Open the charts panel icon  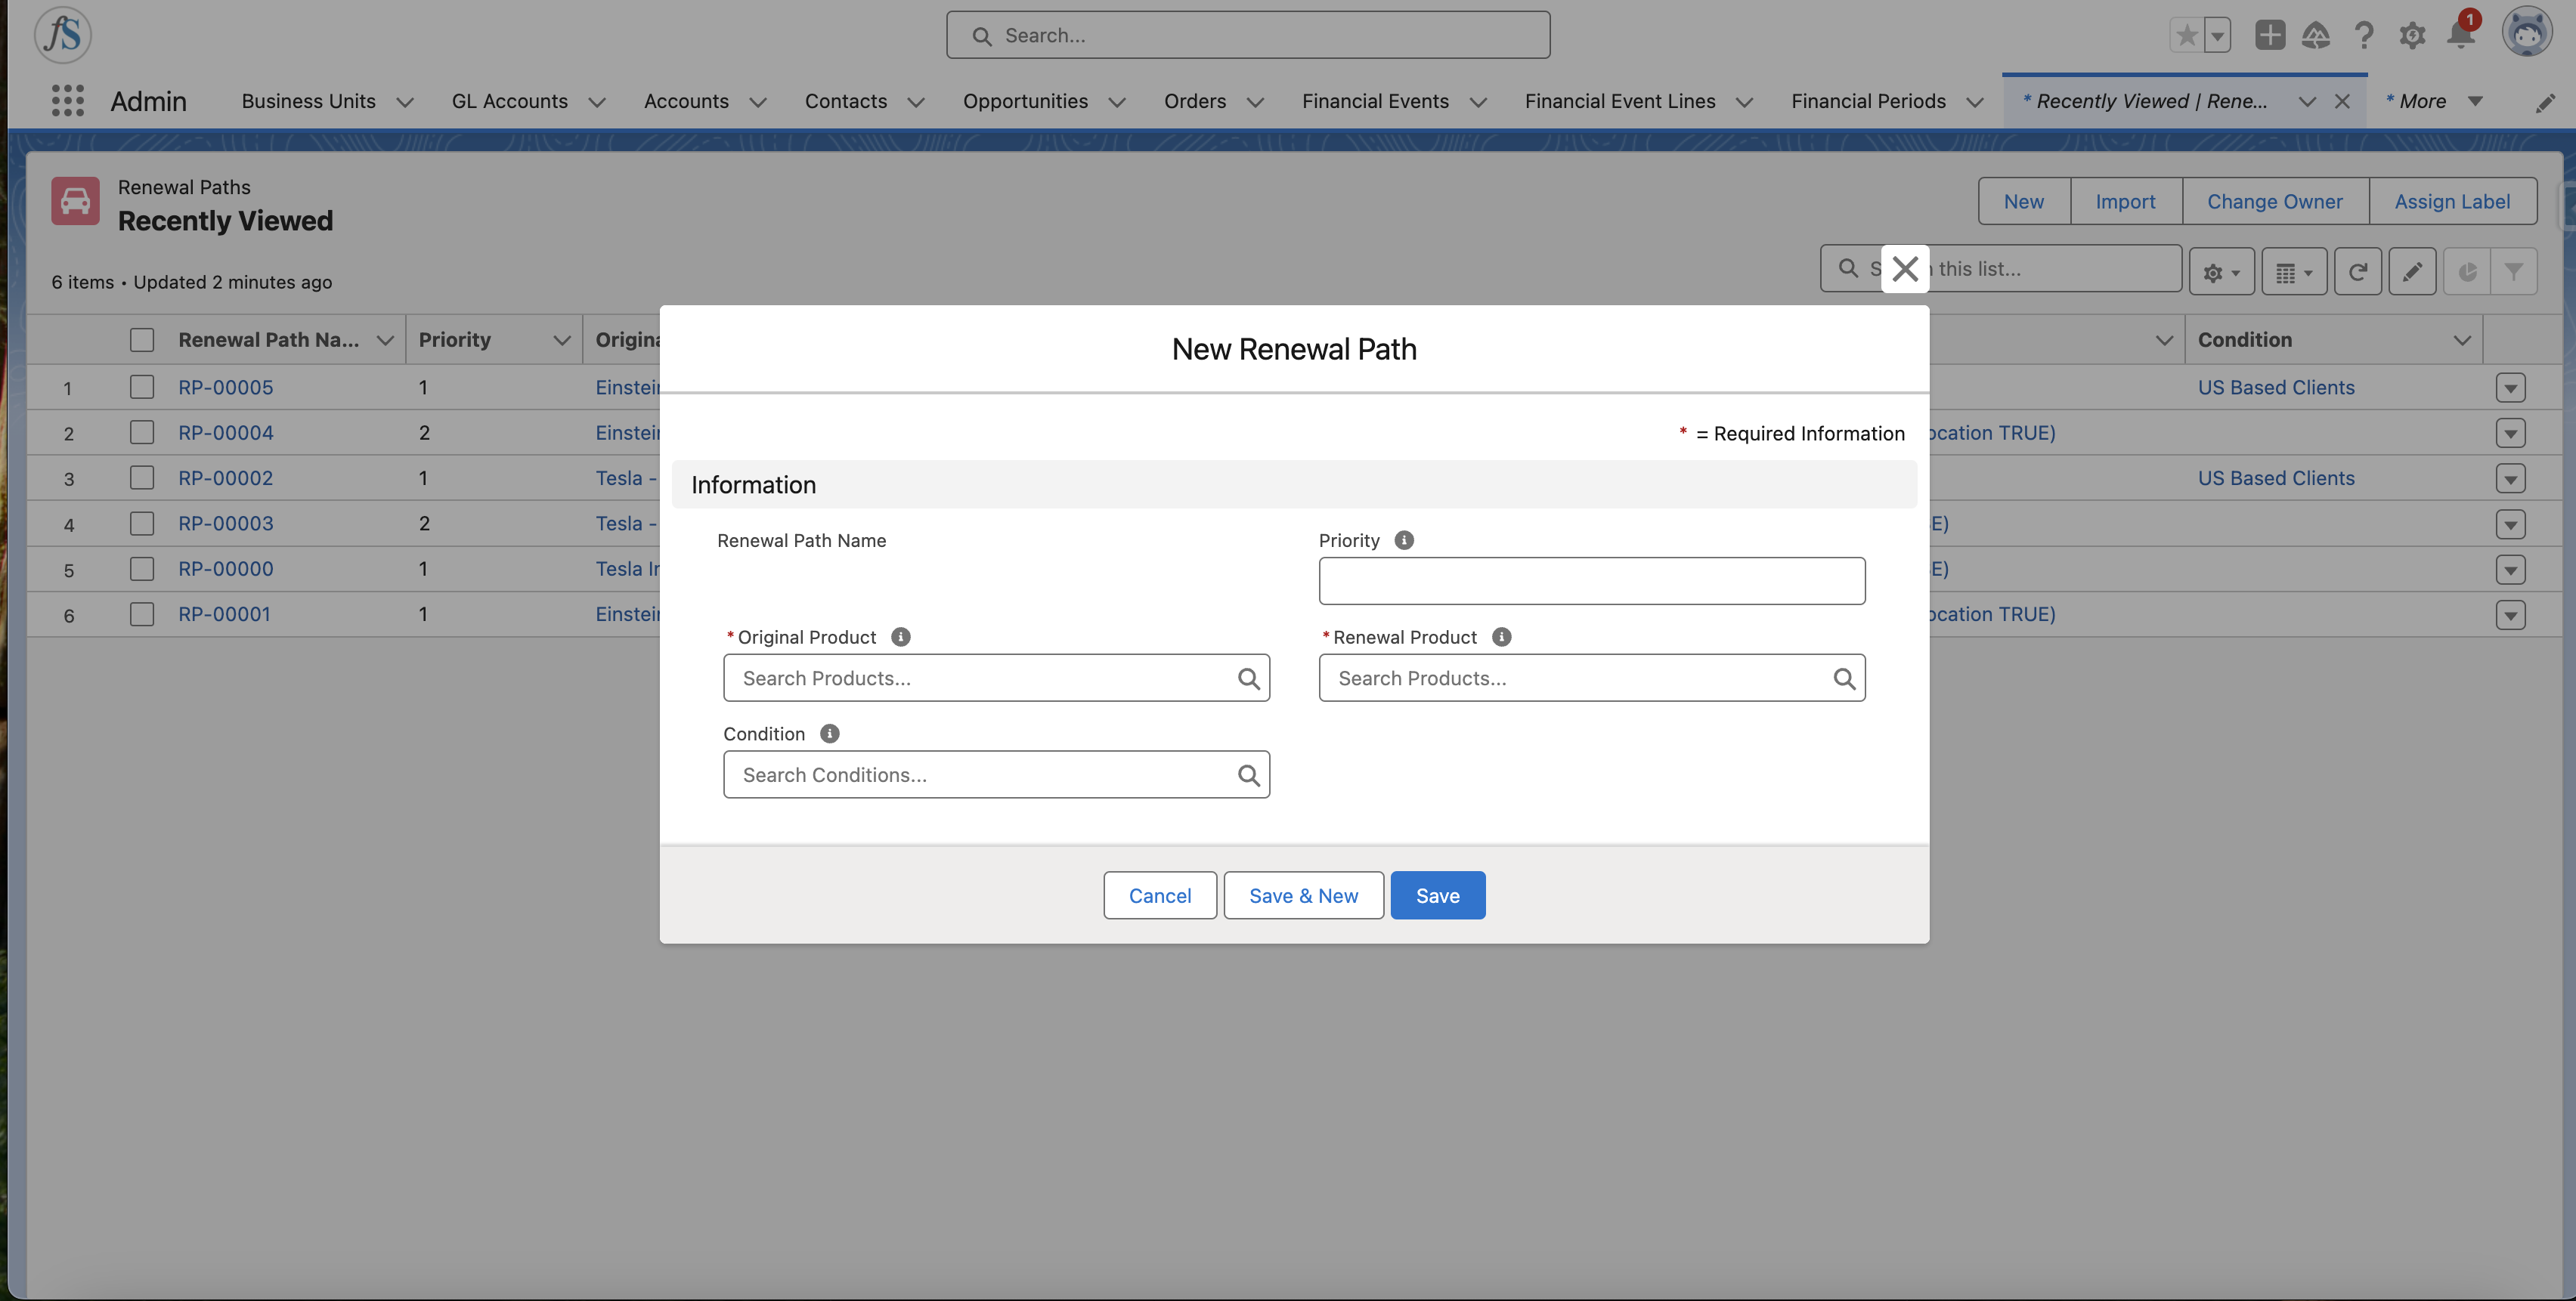point(2466,272)
